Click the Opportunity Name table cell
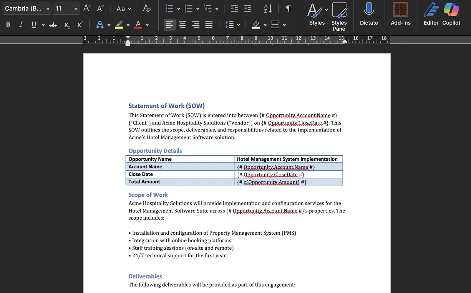The height and width of the screenshot is (293, 471). tap(180, 159)
